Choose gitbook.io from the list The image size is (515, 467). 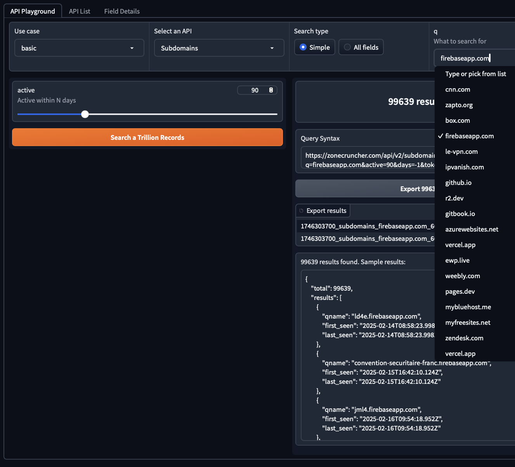pos(475,214)
